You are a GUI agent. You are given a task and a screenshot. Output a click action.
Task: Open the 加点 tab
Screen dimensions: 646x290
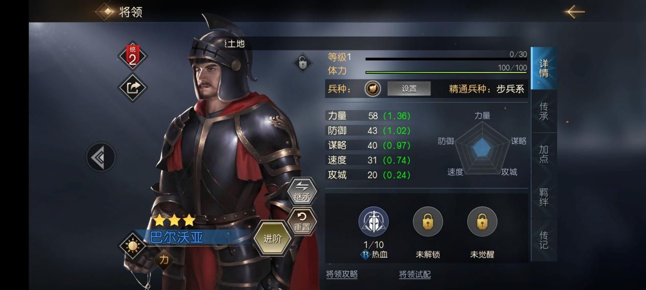[544, 154]
